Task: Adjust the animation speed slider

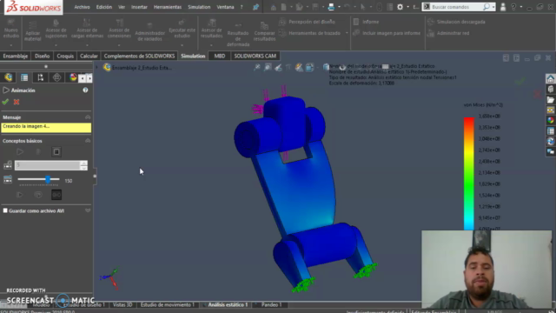Action: click(x=48, y=180)
